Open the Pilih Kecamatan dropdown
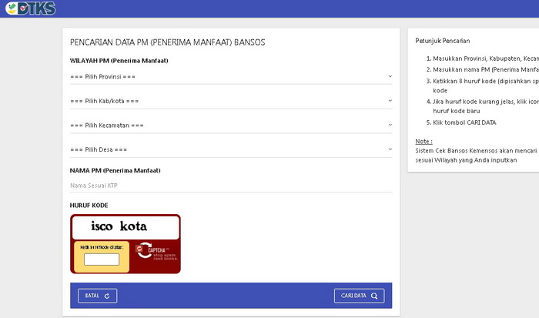 (231, 126)
